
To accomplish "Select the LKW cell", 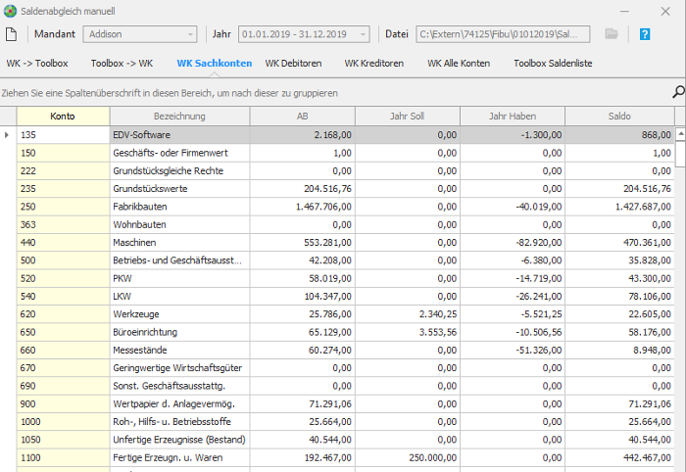I will (179, 297).
